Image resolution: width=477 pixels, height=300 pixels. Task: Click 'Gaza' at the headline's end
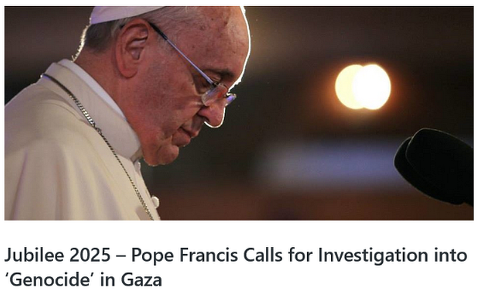coord(141,279)
